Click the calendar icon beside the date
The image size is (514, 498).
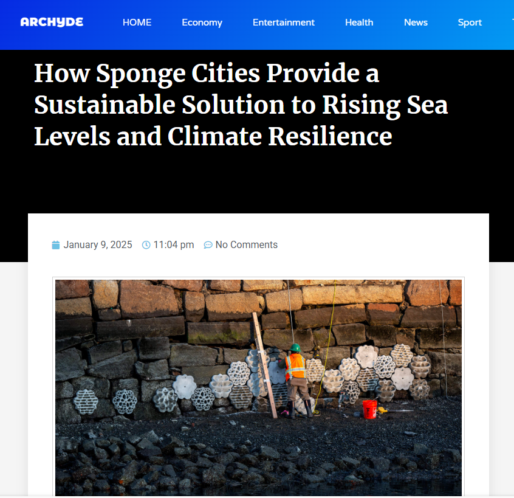[x=56, y=244]
